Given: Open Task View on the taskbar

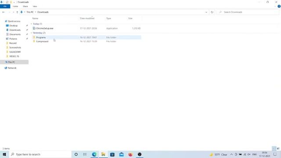Looking at the screenshot, I should coord(85,154).
